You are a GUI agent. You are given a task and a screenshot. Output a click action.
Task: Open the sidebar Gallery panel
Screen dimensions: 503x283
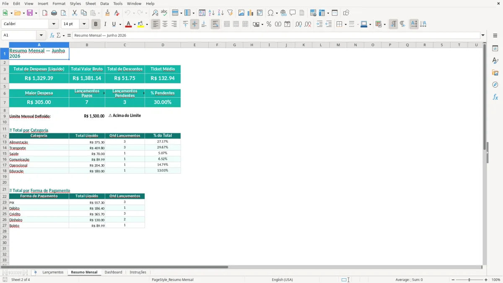pyautogui.click(x=495, y=73)
